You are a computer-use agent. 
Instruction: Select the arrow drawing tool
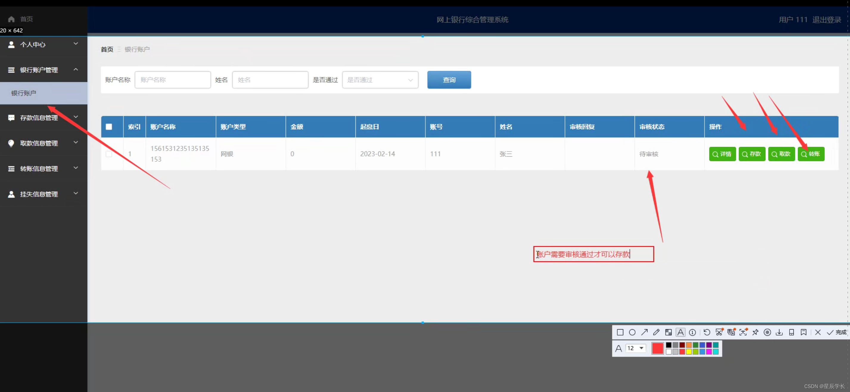tap(644, 332)
